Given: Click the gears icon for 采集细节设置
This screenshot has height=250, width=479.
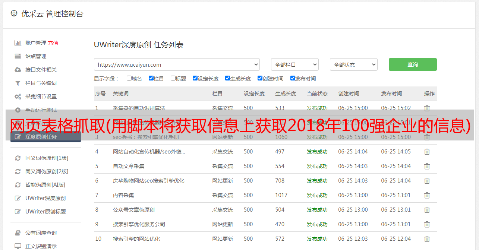Looking at the screenshot, I should click(18, 96).
